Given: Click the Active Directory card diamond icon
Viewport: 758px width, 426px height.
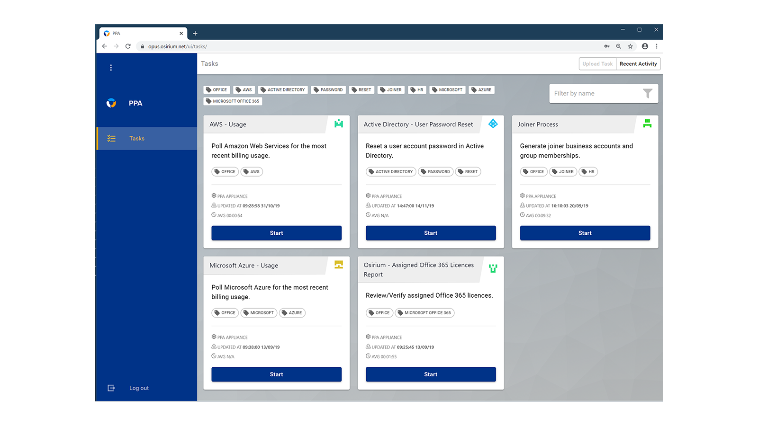Looking at the screenshot, I should [x=493, y=124].
